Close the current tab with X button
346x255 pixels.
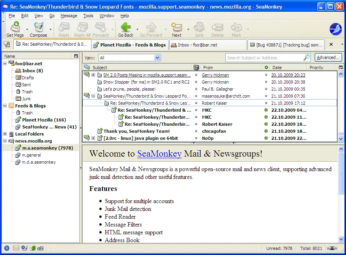pos(331,44)
